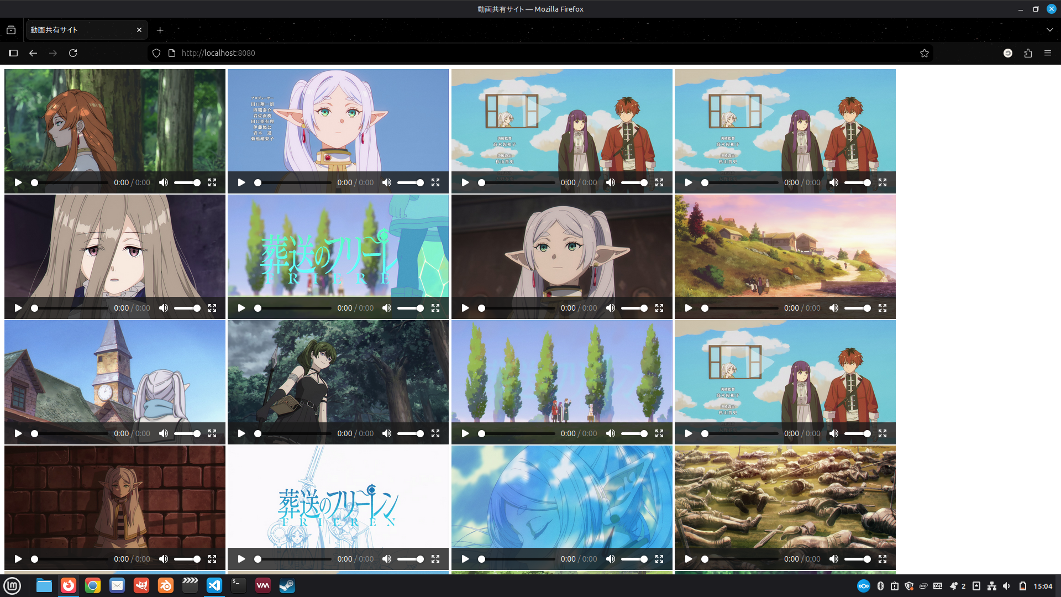Open the tracking protection shield panel

(156, 53)
